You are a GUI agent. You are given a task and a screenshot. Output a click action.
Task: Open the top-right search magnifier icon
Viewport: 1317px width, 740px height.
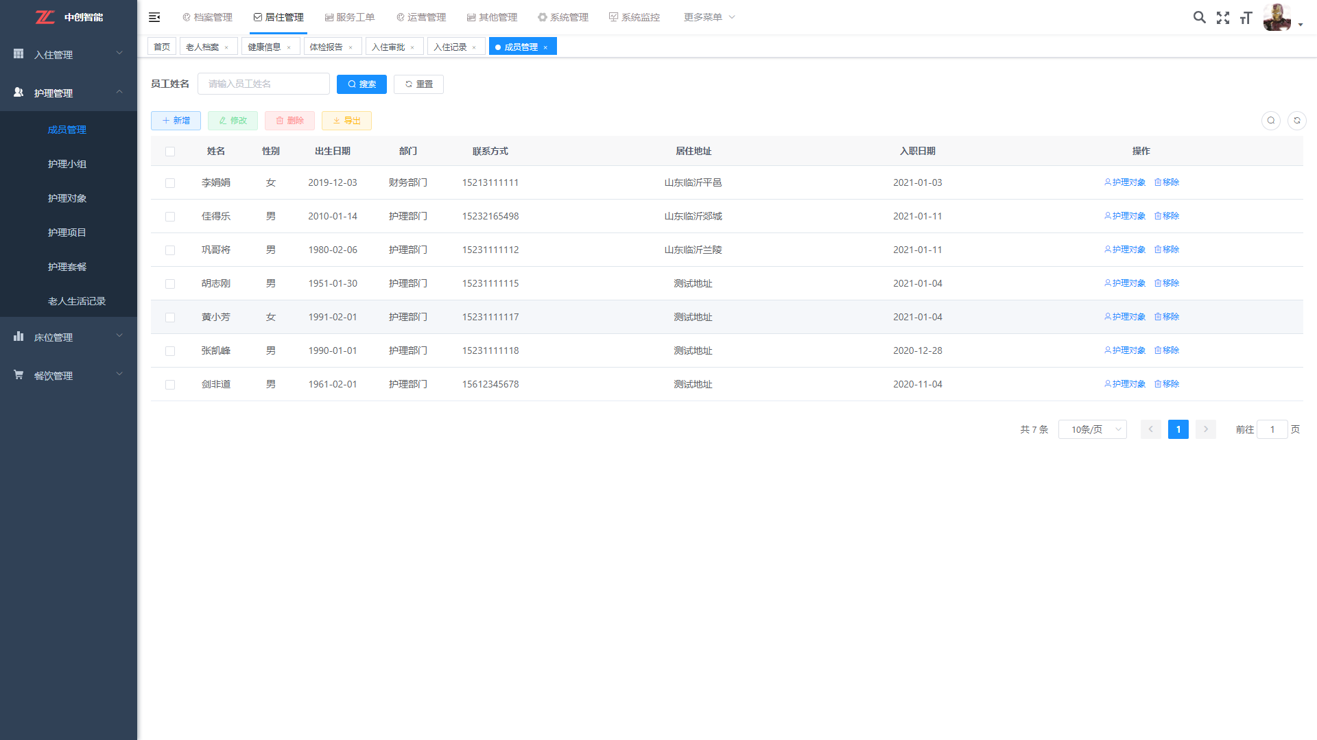pos(1199,17)
